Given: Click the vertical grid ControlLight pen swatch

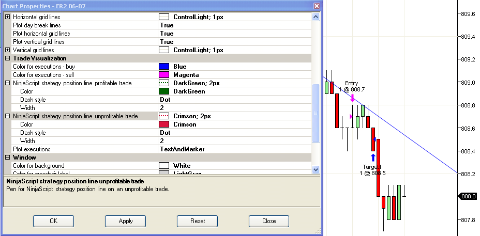Looking at the screenshot, I should (164, 50).
